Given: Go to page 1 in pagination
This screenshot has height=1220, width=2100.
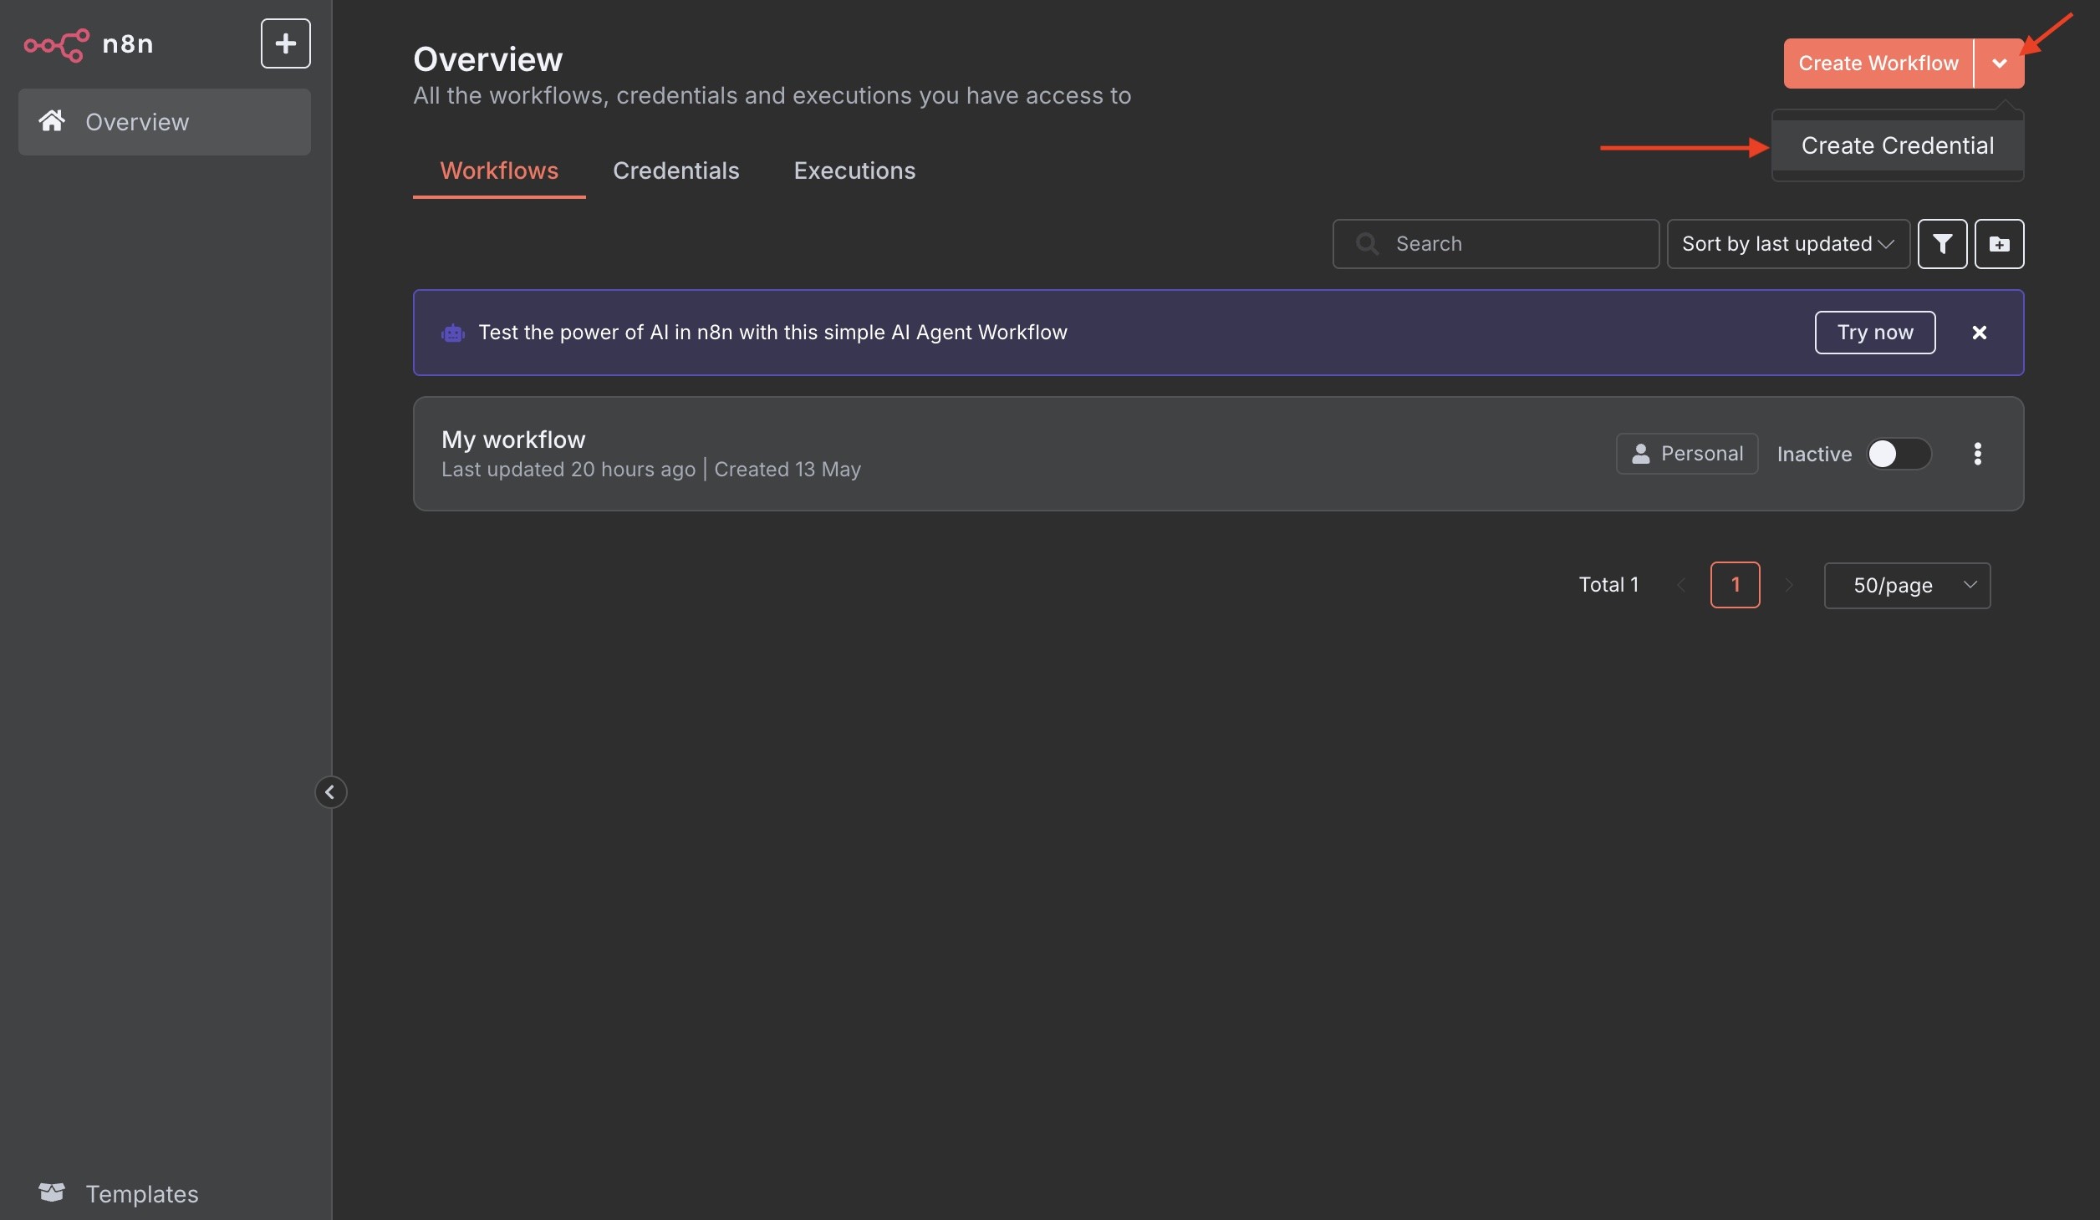Looking at the screenshot, I should click(x=1736, y=585).
